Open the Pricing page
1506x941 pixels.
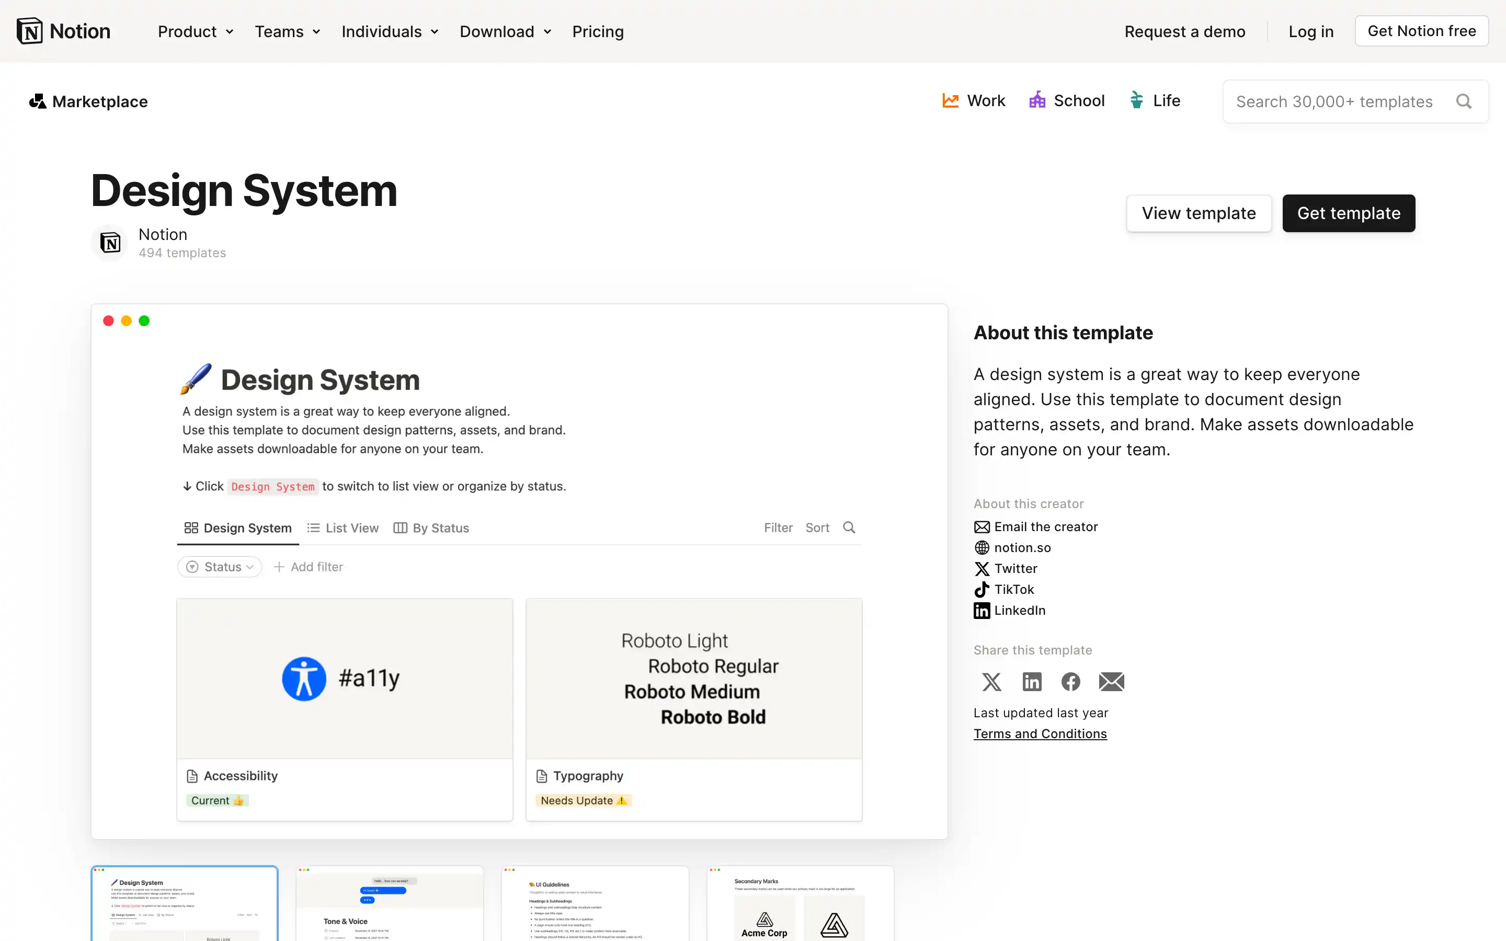pos(597,31)
